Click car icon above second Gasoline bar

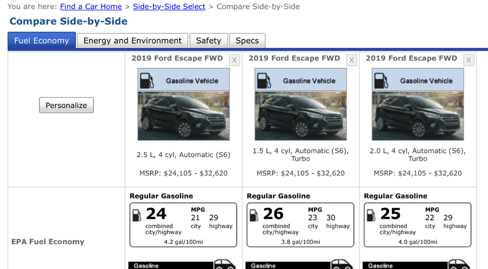tap(342, 264)
